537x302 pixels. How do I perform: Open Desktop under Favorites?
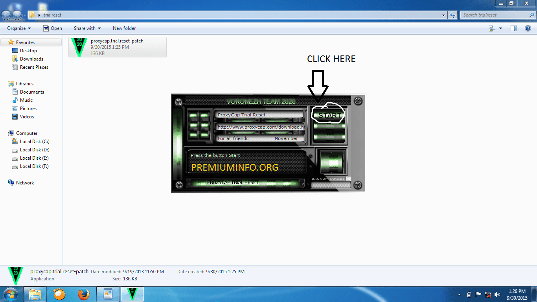tap(28, 51)
